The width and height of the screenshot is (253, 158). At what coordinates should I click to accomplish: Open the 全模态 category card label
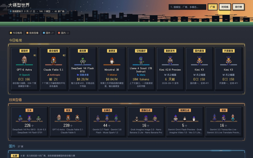107,110
